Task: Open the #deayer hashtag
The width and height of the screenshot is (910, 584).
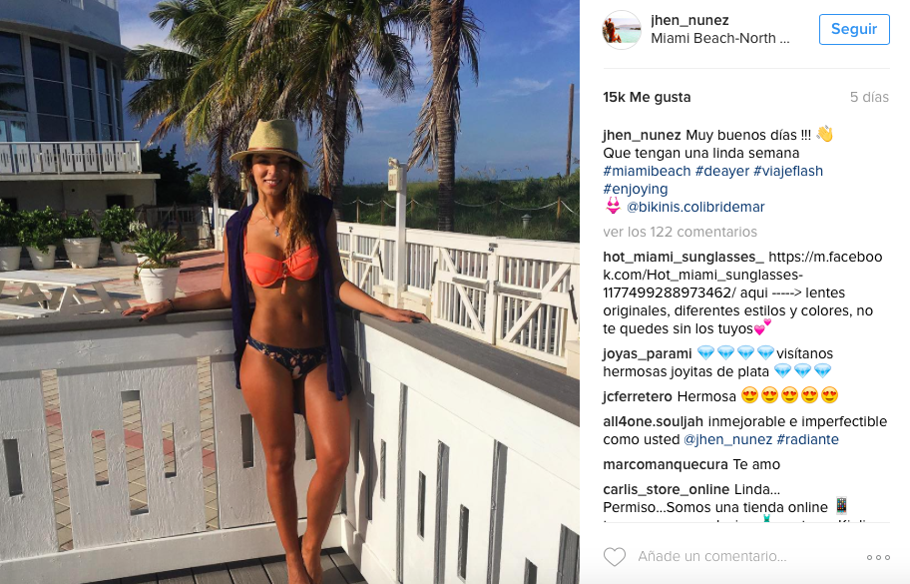Action: [722, 171]
